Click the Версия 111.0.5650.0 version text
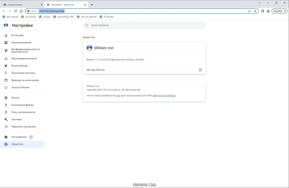289x188 pixels. pos(115,60)
